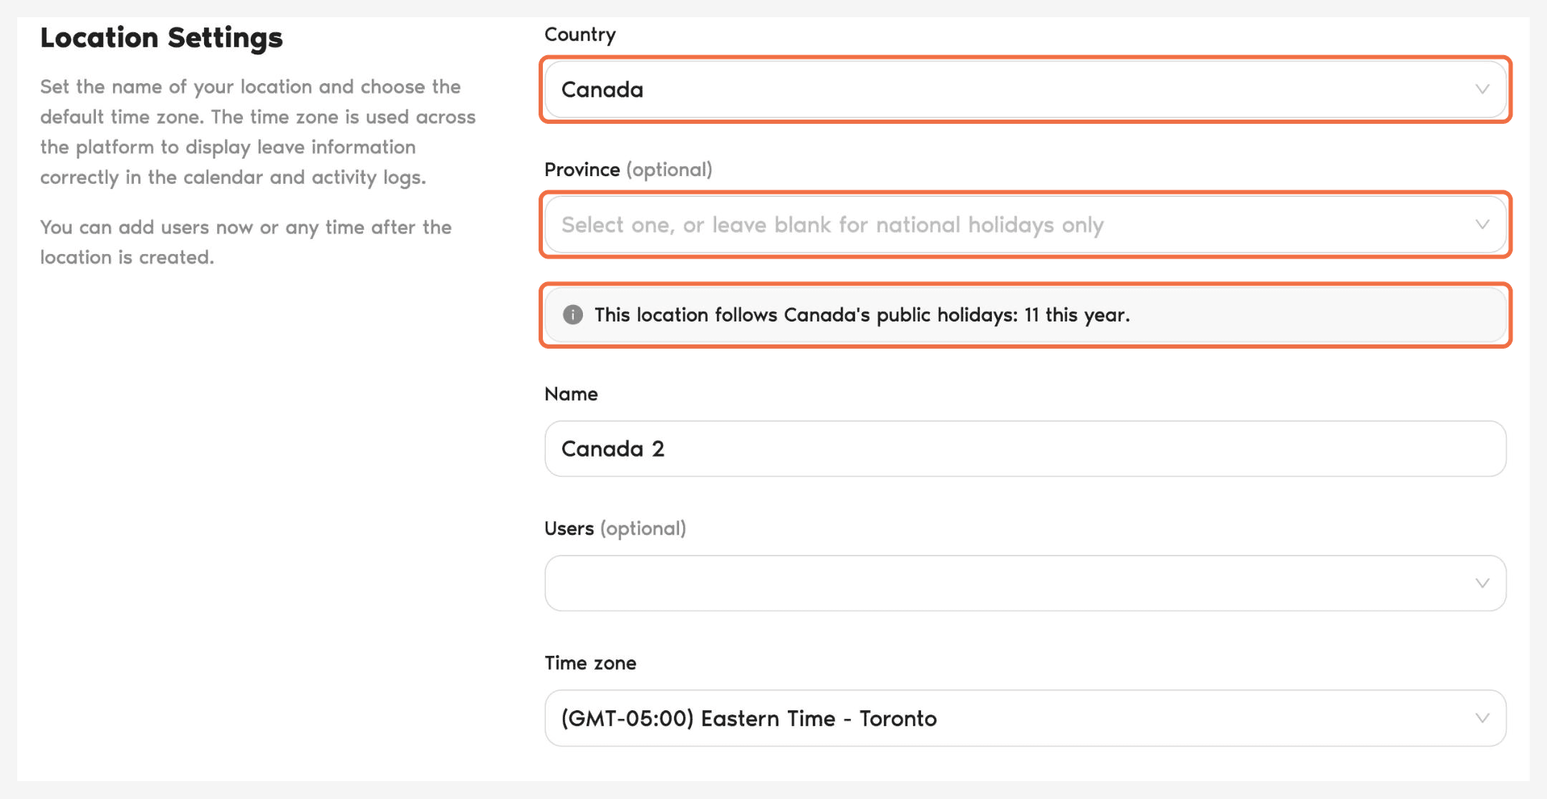The height and width of the screenshot is (799, 1547).
Task: Click the Province (optional) label
Action: coord(628,170)
